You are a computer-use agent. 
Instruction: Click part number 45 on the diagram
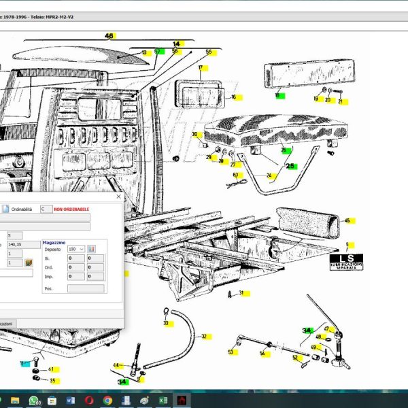click(347, 220)
